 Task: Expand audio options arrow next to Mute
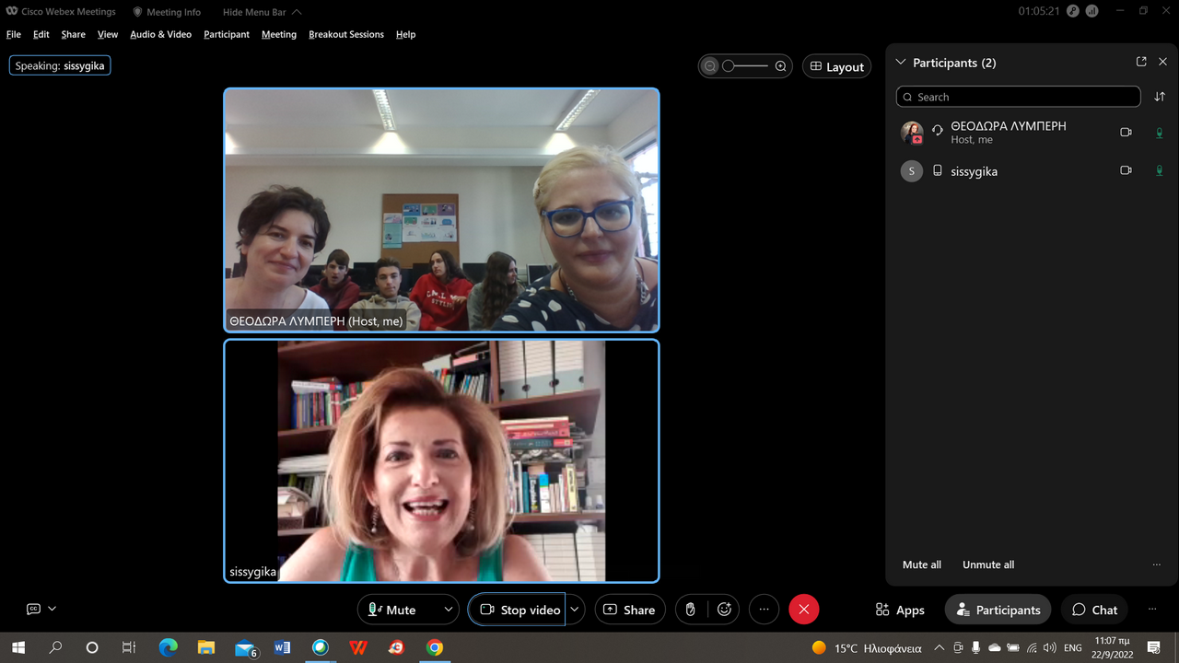click(449, 610)
